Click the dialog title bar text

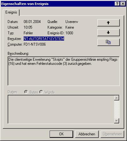click(x=25, y=4)
